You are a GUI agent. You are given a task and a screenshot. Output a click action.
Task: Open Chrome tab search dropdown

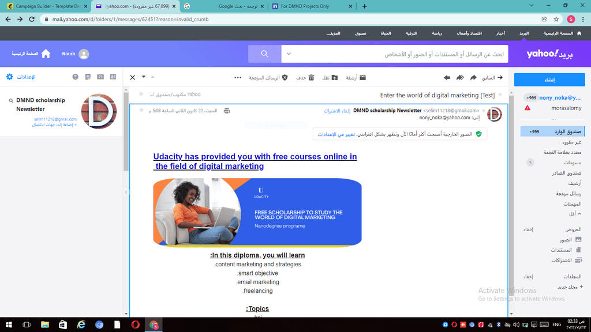pos(532,6)
